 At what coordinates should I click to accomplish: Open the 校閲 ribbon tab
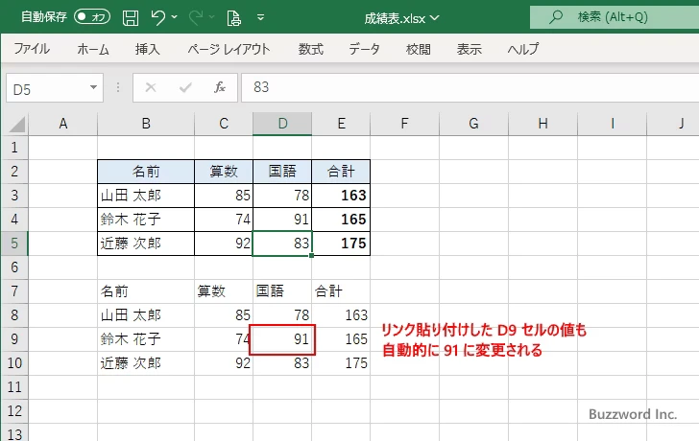pos(419,49)
